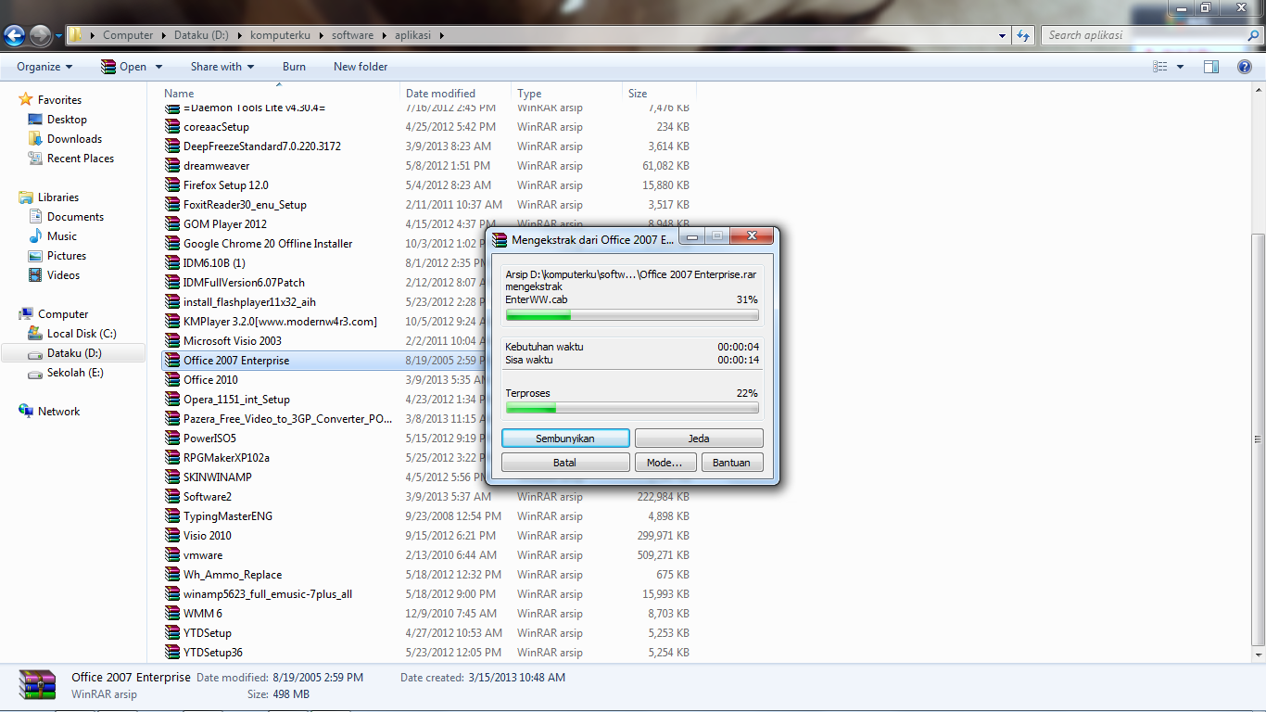The image size is (1266, 712).
Task: Select Recent Places in Favorites
Action: pyautogui.click(x=81, y=159)
